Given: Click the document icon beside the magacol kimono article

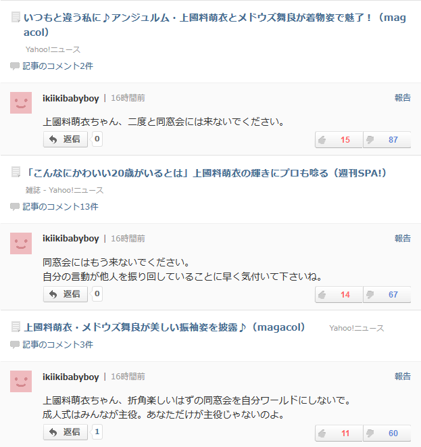Looking at the screenshot, I should 16,18.
